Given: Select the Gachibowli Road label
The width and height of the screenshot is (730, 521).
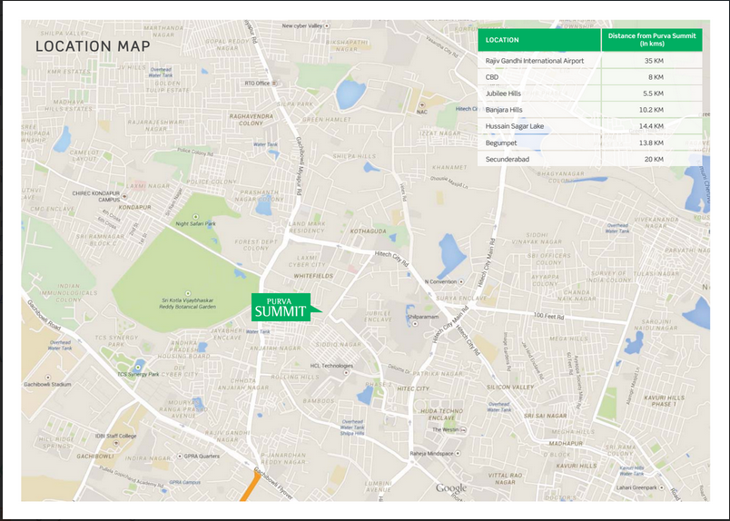Looking at the screenshot, I should tap(44, 315).
